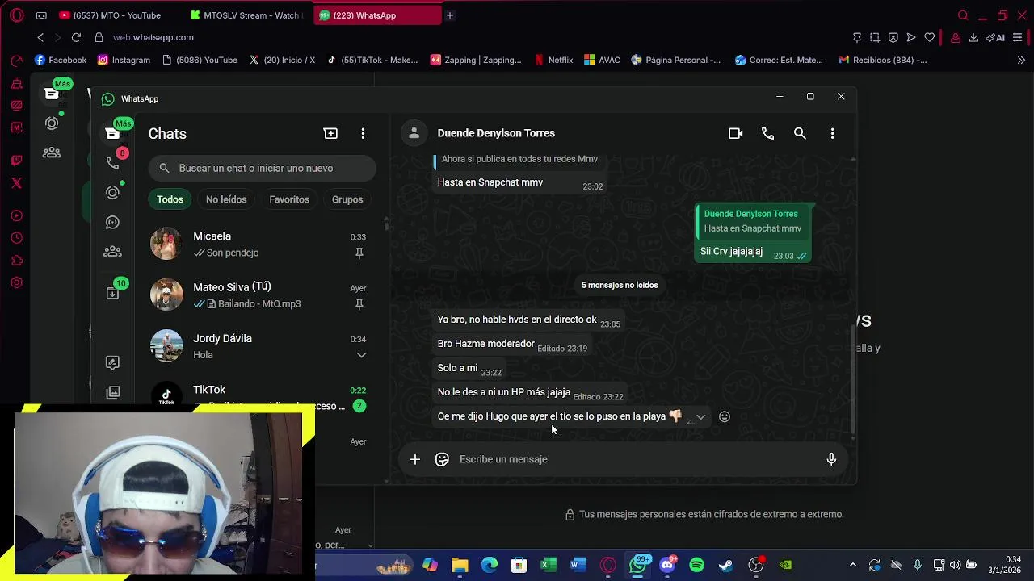The image size is (1034, 581).
Task: Search inside the Duende Denylson conversation
Action: (800, 133)
